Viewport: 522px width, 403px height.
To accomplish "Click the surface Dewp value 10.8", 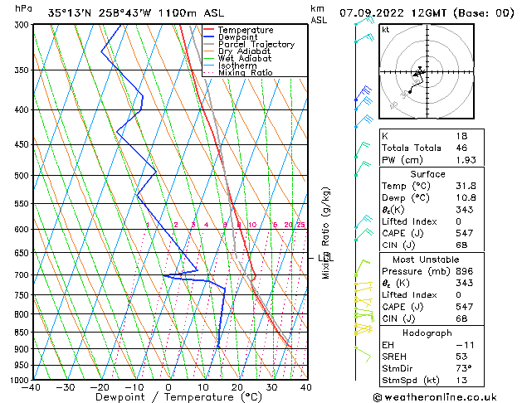I will [x=466, y=197].
